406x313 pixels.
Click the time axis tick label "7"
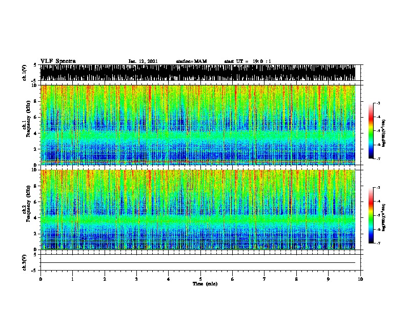[x=265, y=279]
